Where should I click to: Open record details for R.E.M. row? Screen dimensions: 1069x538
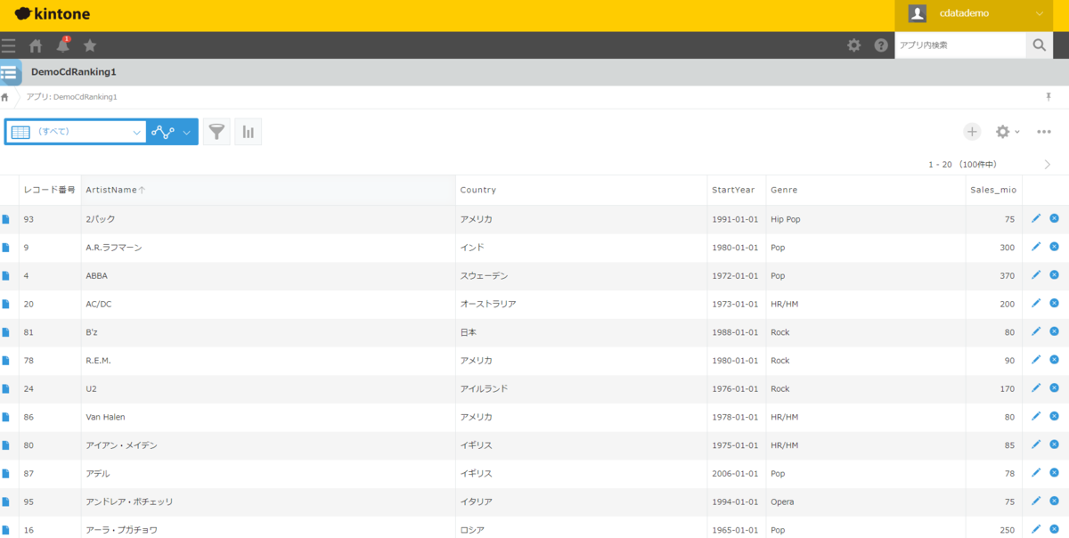pos(5,361)
